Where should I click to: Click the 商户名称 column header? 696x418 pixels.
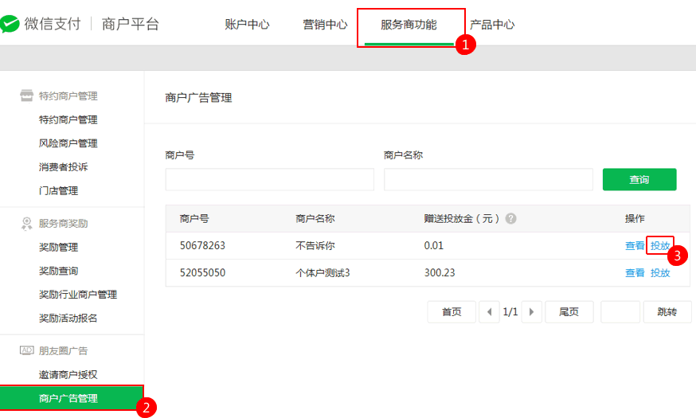[315, 218]
